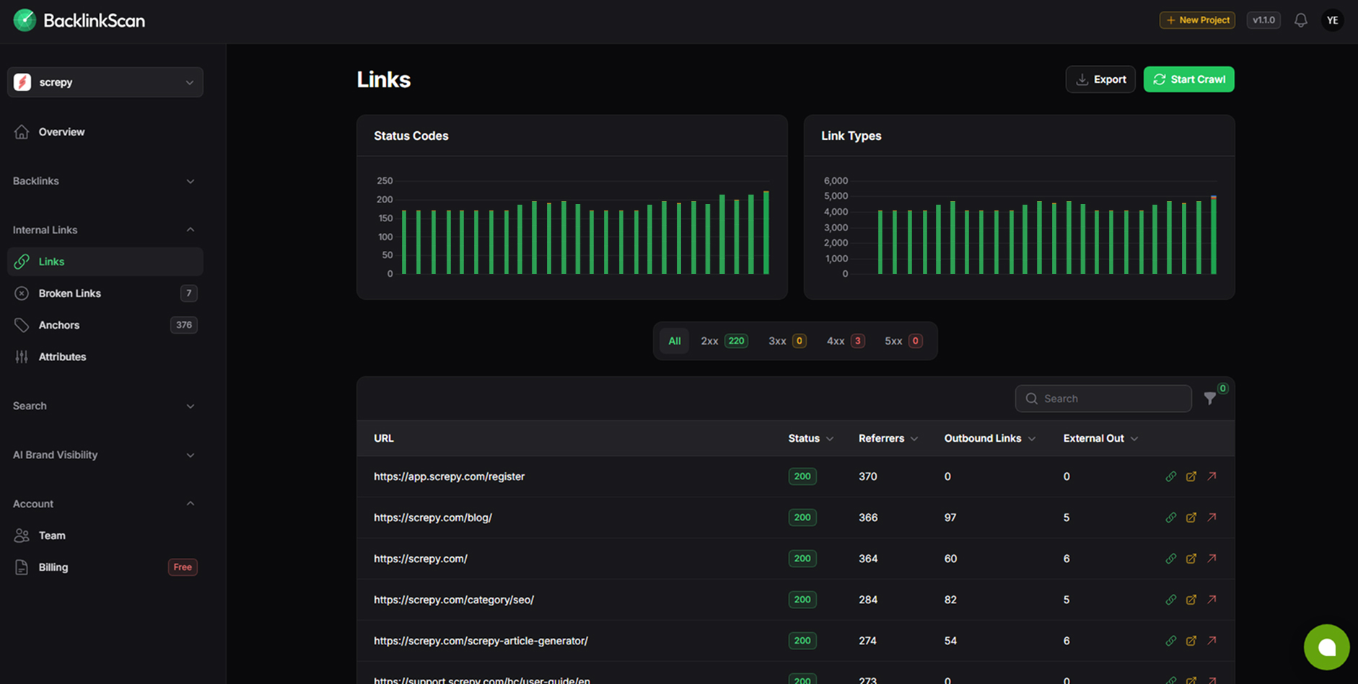The width and height of the screenshot is (1358, 684).
Task: Sort table by Referrers column
Action: coord(888,438)
